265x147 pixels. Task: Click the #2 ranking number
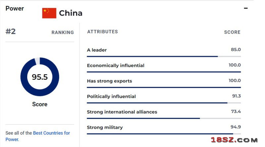tap(11, 31)
